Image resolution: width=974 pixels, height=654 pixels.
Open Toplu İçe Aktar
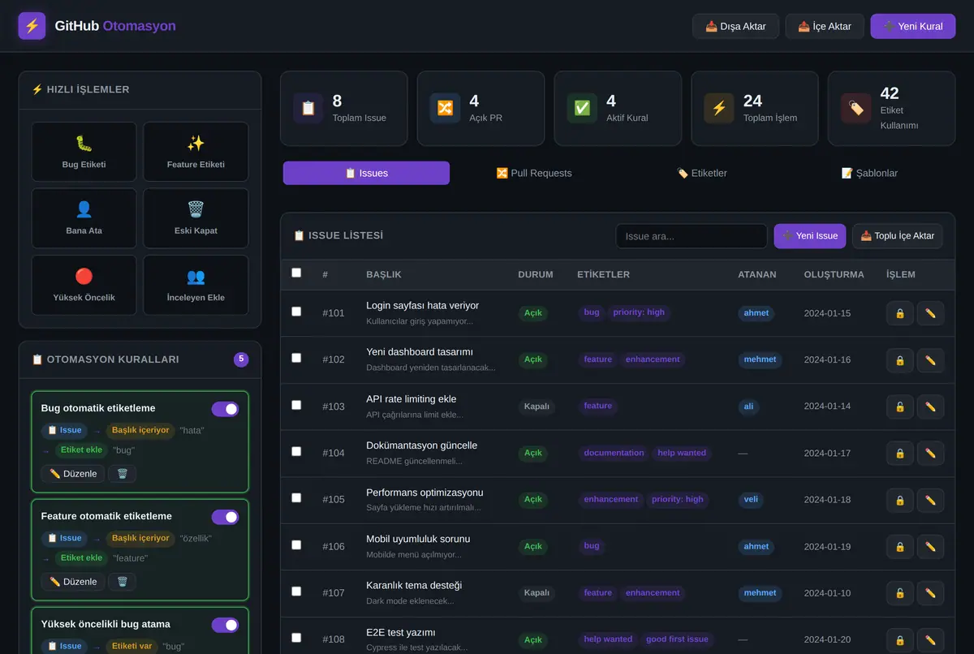(x=898, y=236)
